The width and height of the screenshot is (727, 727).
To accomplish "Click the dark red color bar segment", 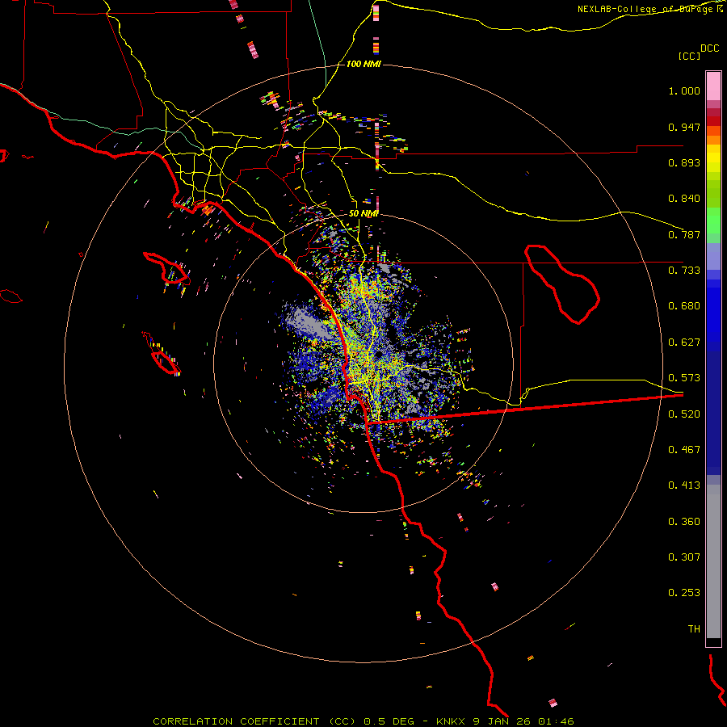I will tap(713, 120).
